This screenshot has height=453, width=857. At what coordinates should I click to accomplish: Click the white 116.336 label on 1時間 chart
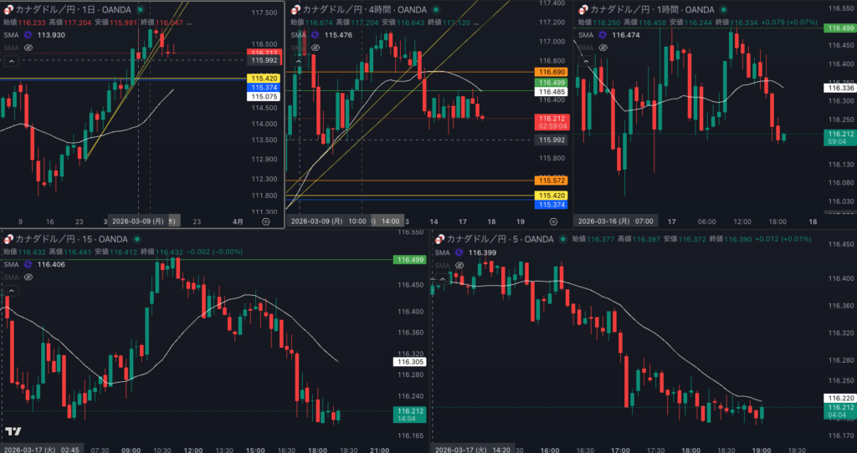pyautogui.click(x=840, y=88)
